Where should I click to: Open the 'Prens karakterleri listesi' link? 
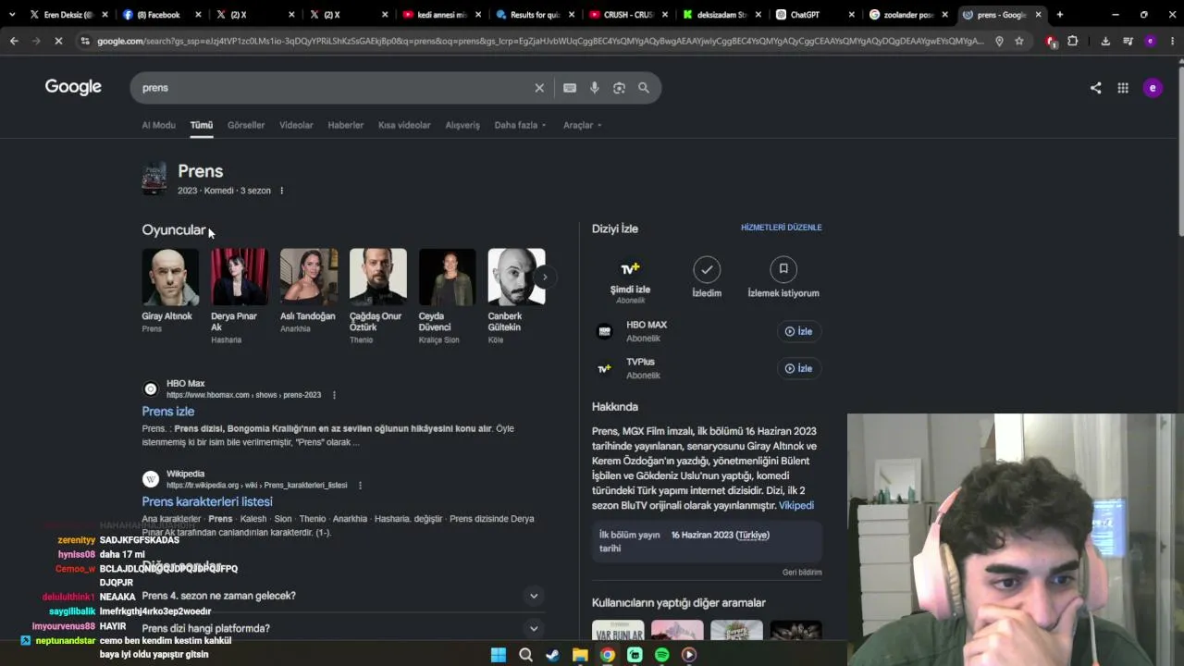click(207, 501)
